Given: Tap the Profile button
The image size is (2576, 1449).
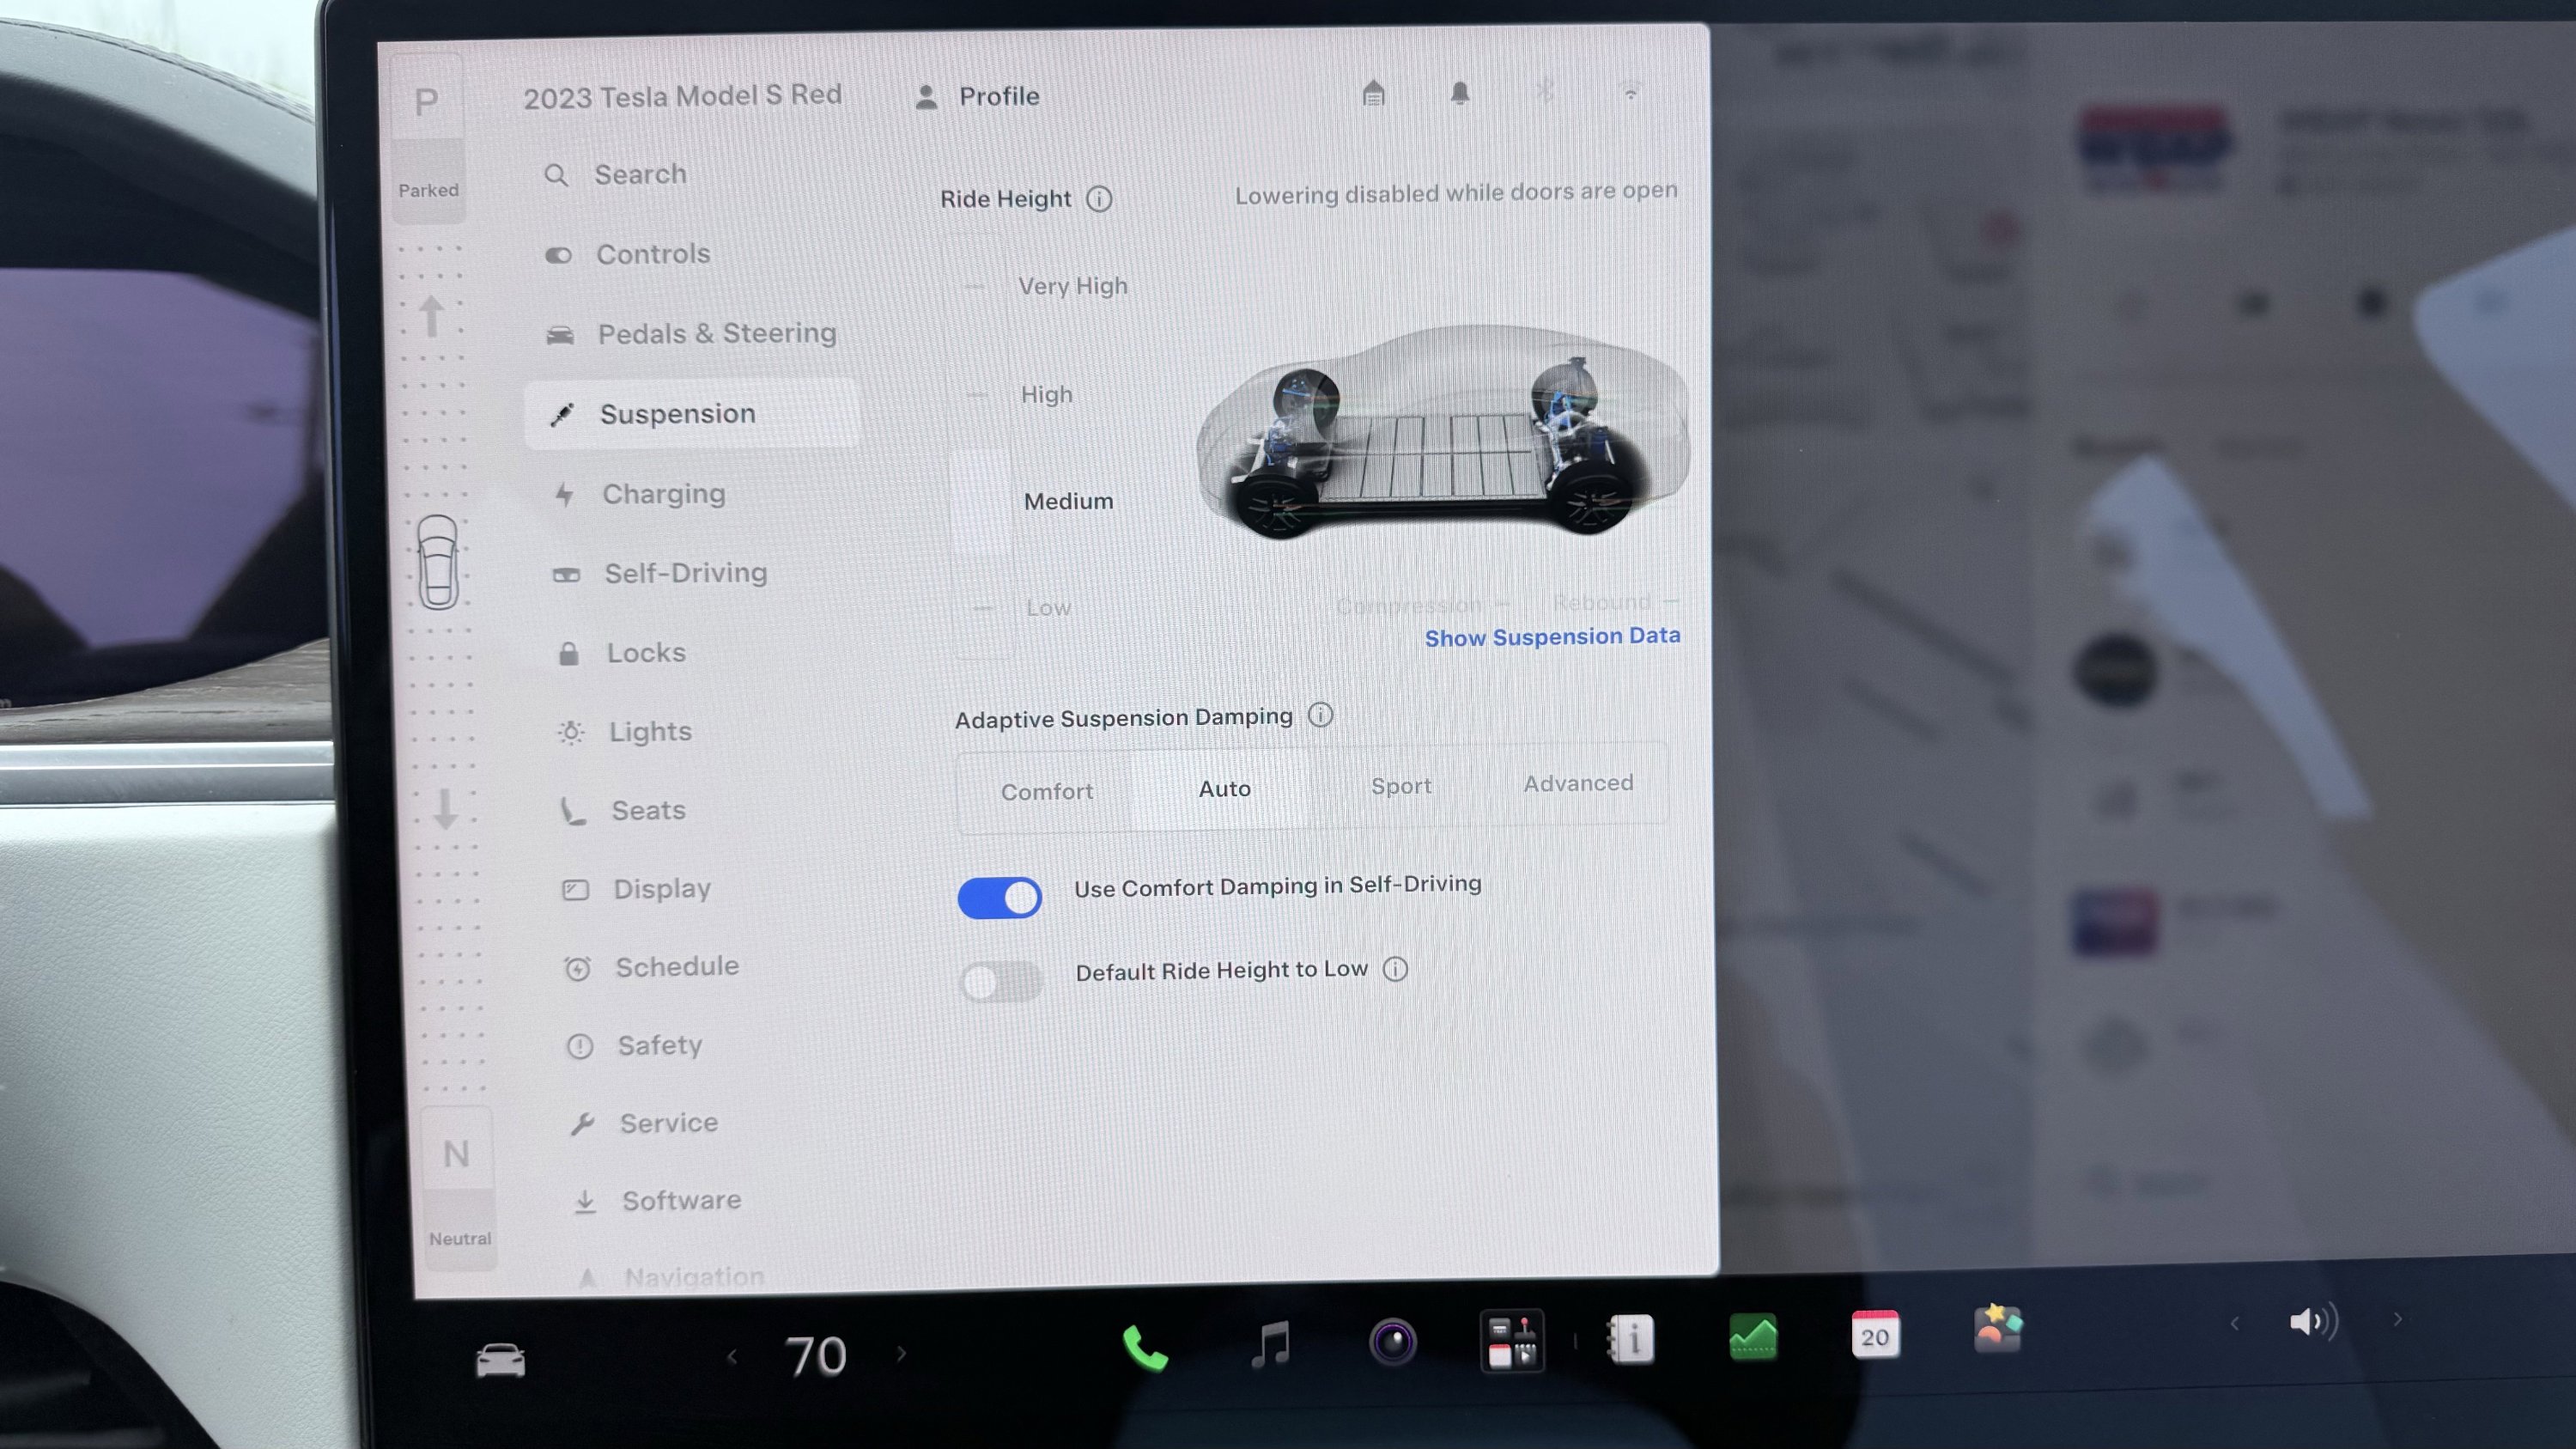Looking at the screenshot, I should 978,97.
